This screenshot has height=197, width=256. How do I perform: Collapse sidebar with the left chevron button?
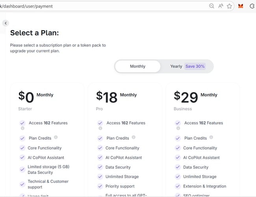[6, 23]
